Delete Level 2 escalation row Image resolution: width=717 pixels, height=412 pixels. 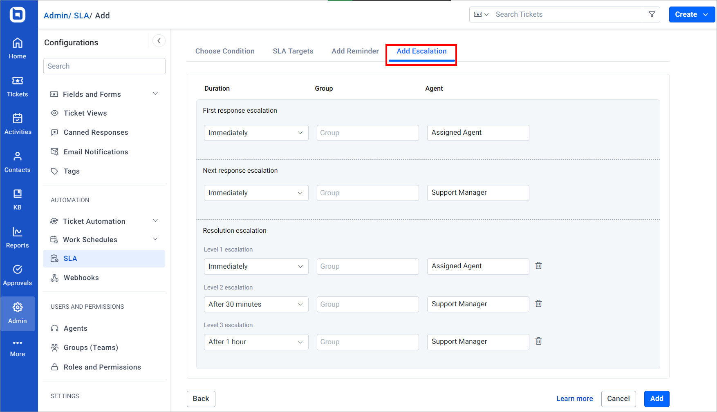(x=539, y=304)
